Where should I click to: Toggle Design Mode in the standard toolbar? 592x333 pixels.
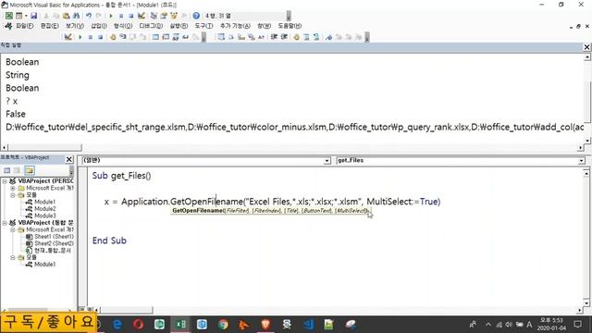pyautogui.click(x=142, y=16)
